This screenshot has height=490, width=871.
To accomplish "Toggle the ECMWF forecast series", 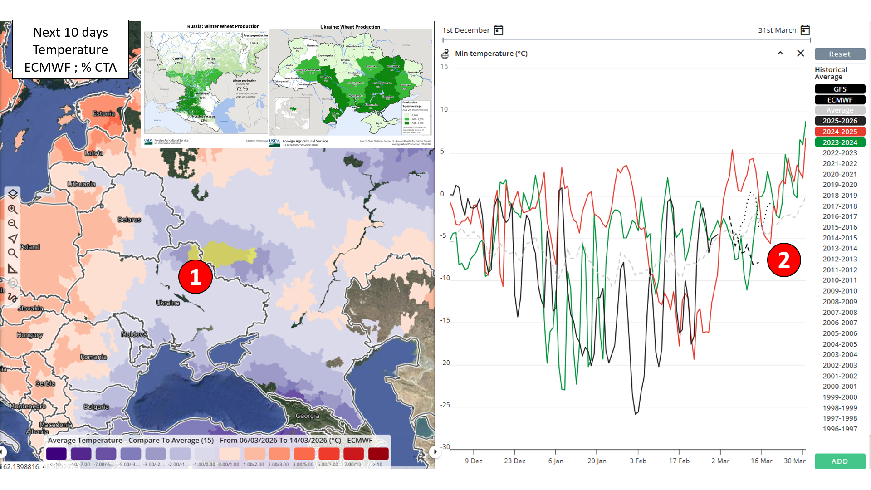I will 840,100.
